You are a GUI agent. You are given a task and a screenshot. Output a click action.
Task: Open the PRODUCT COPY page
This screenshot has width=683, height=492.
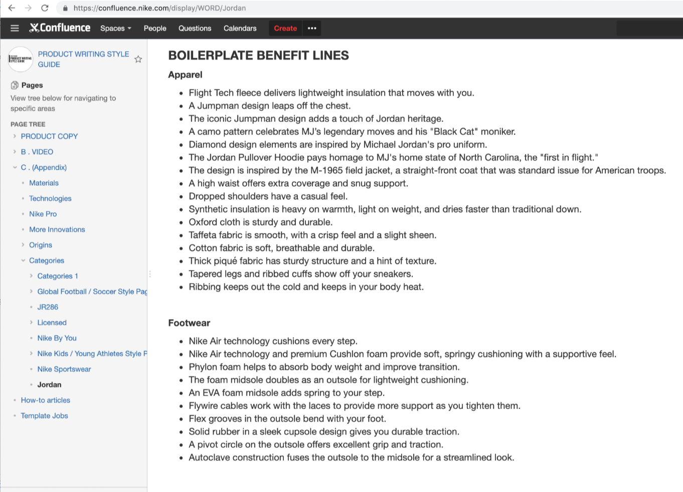[49, 136]
